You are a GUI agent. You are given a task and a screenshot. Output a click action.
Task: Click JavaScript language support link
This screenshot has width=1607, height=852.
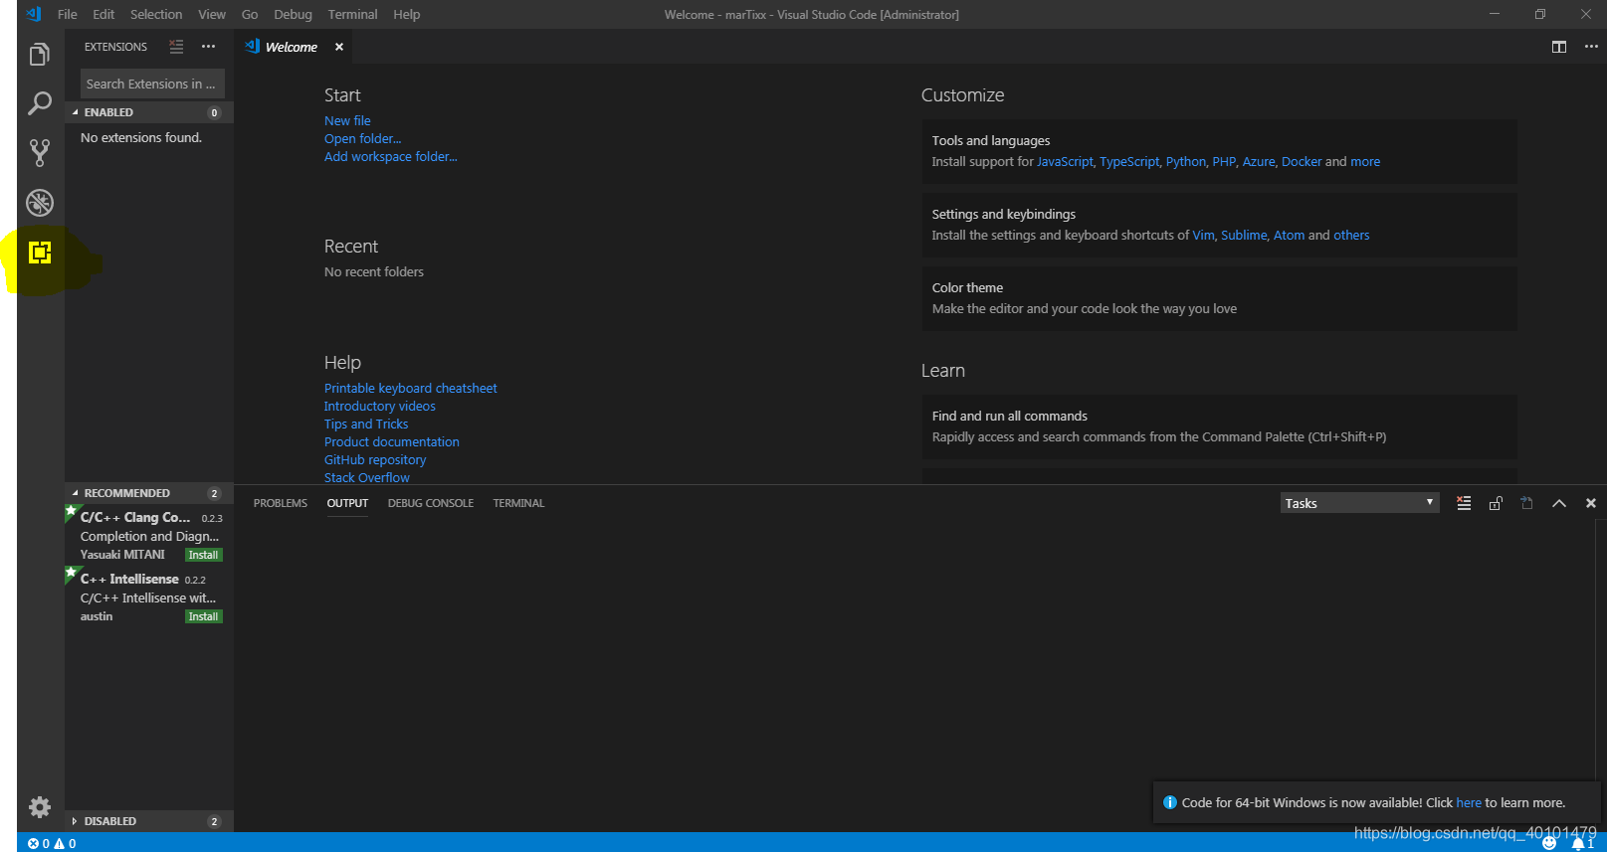click(x=1065, y=161)
